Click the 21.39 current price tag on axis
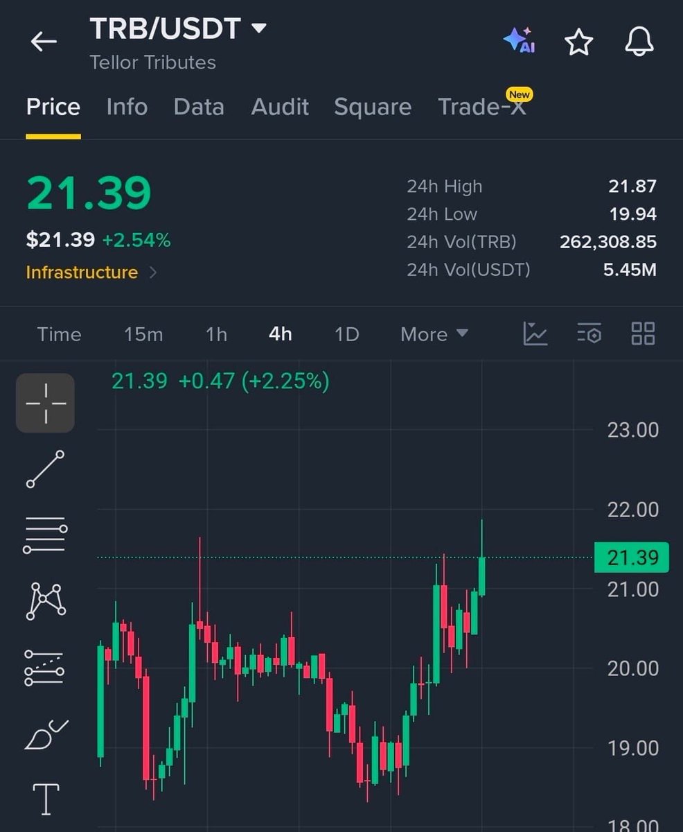This screenshot has width=683, height=832. pyautogui.click(x=632, y=557)
